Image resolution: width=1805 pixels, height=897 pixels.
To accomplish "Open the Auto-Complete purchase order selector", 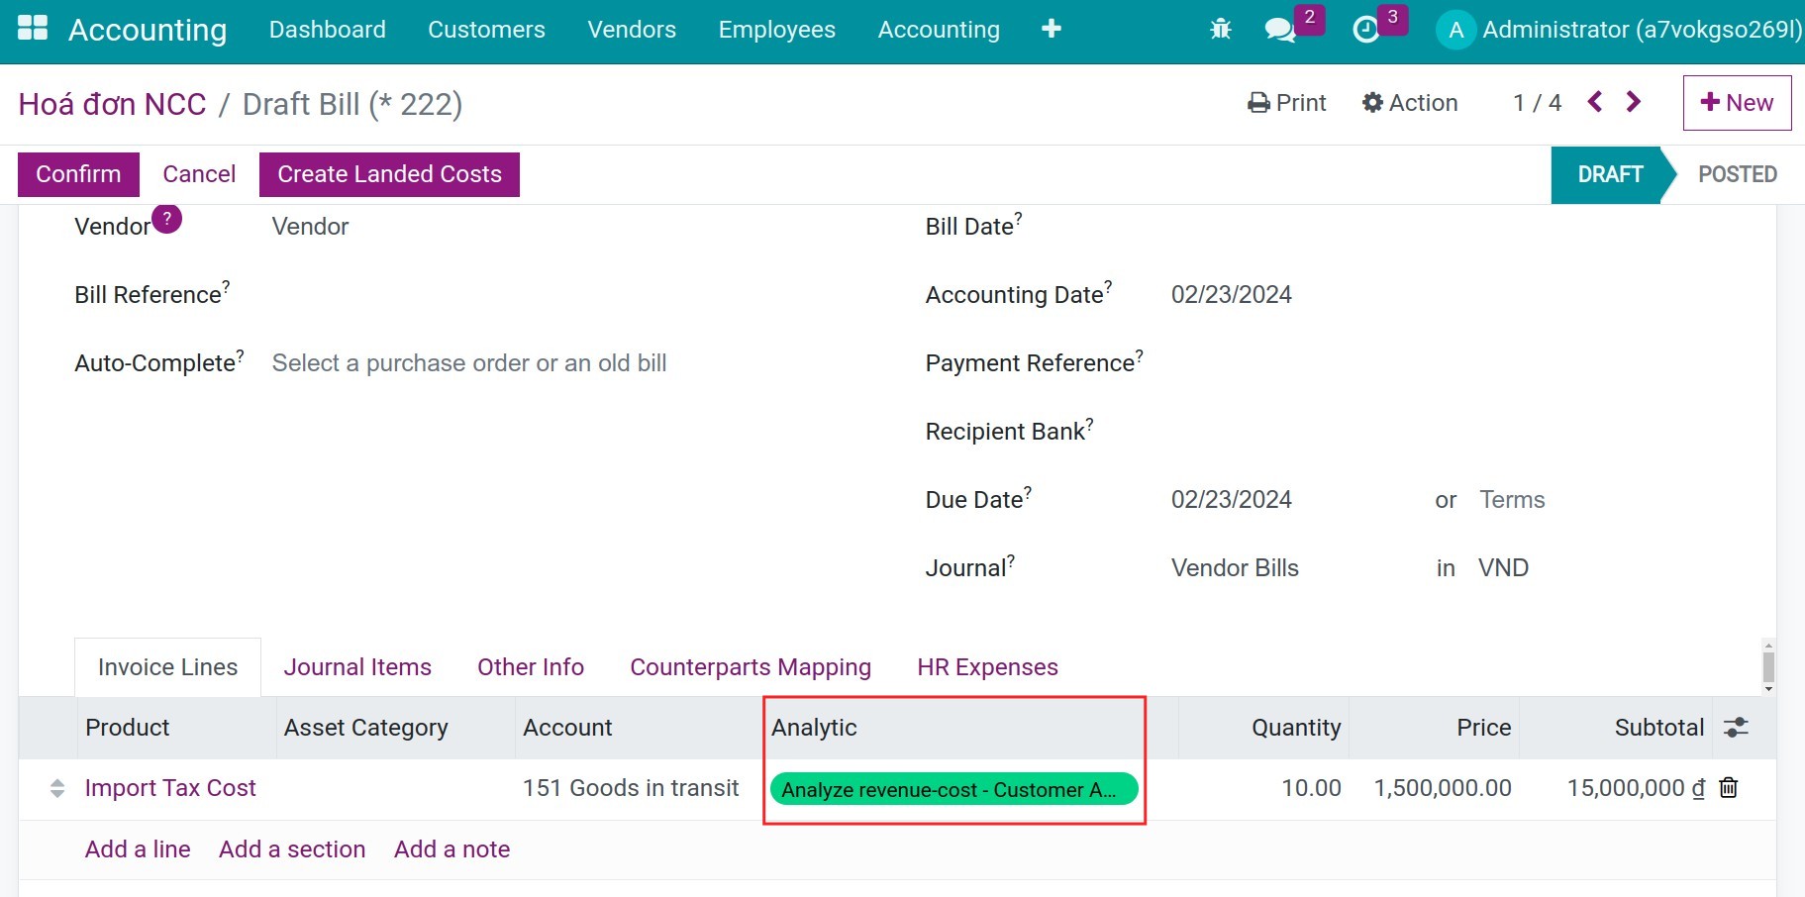I will pos(470,362).
